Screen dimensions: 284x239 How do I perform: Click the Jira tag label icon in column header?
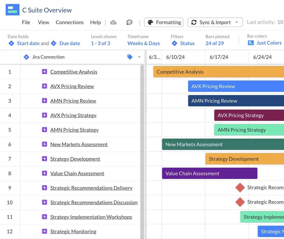(130, 57)
